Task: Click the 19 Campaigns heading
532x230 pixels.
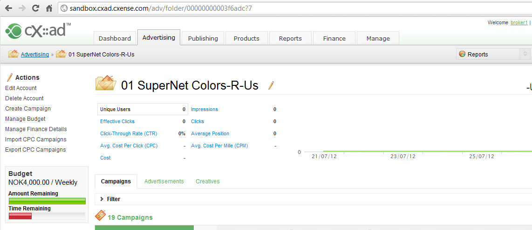Action: (130, 217)
